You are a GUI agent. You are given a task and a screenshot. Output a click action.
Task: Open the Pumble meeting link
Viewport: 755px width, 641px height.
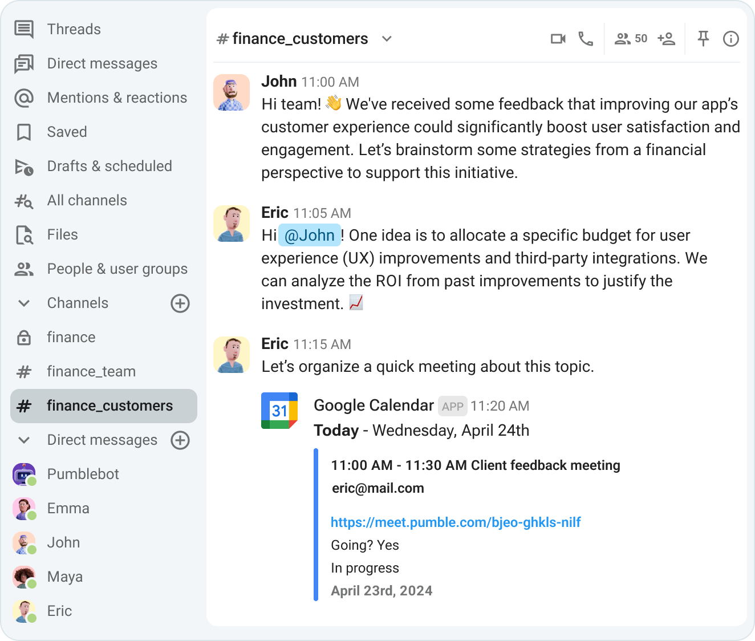coord(456,522)
